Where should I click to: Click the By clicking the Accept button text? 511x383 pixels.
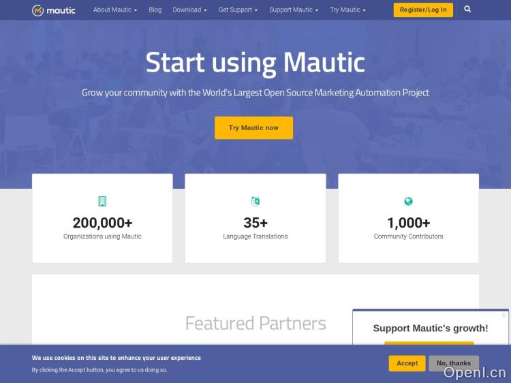coord(99,370)
